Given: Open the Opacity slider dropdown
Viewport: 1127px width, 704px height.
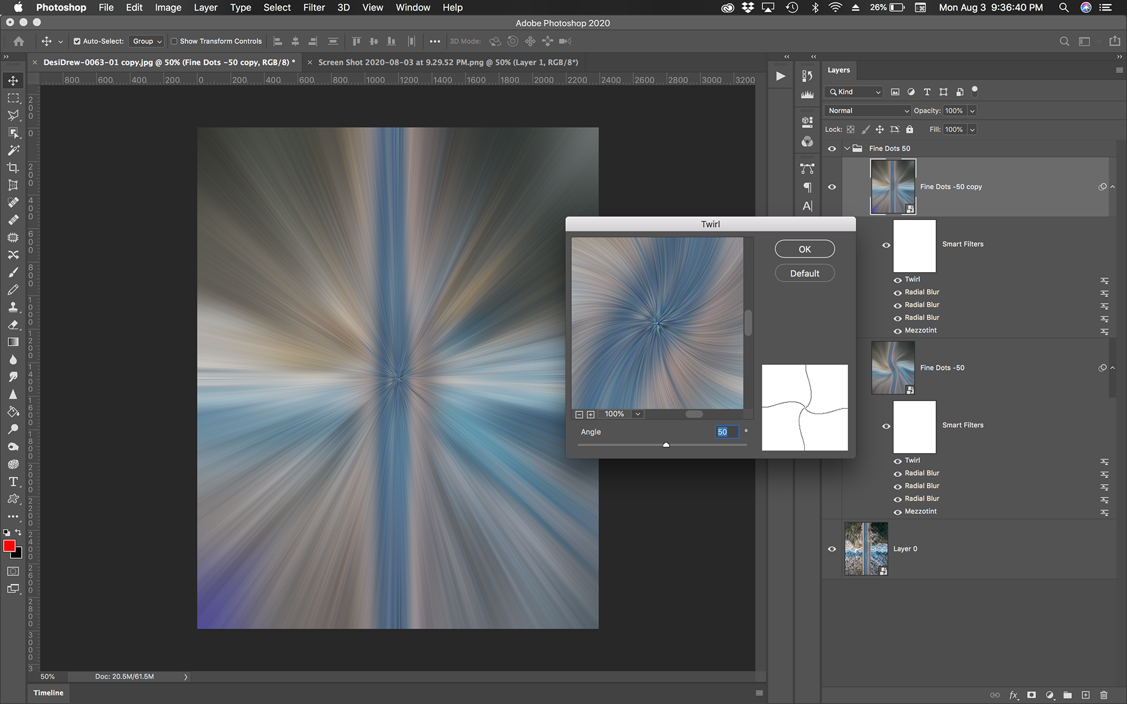Looking at the screenshot, I should pyautogui.click(x=973, y=111).
